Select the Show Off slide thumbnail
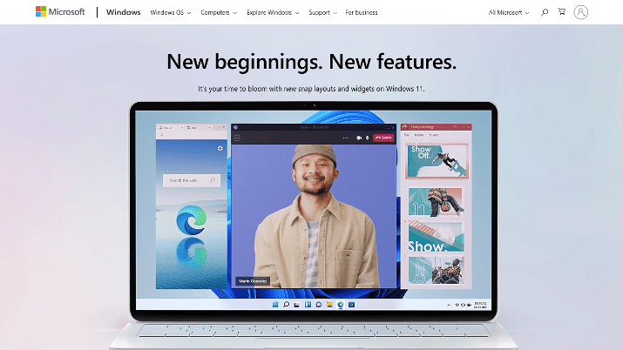Viewport: 623px width, 350px height. tap(437, 161)
